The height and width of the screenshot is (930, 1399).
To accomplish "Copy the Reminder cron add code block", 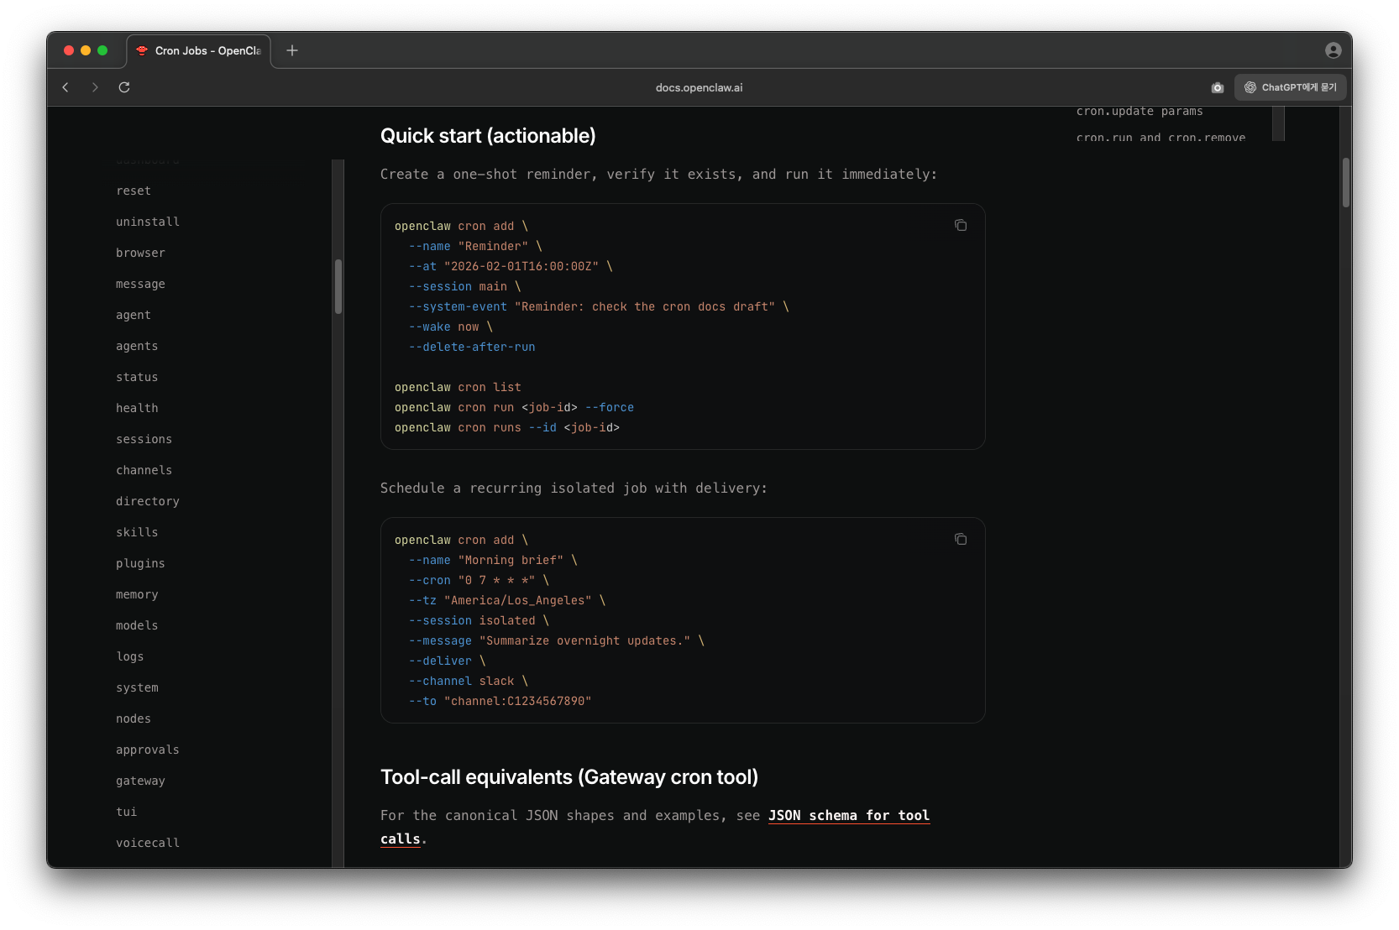I will [961, 225].
